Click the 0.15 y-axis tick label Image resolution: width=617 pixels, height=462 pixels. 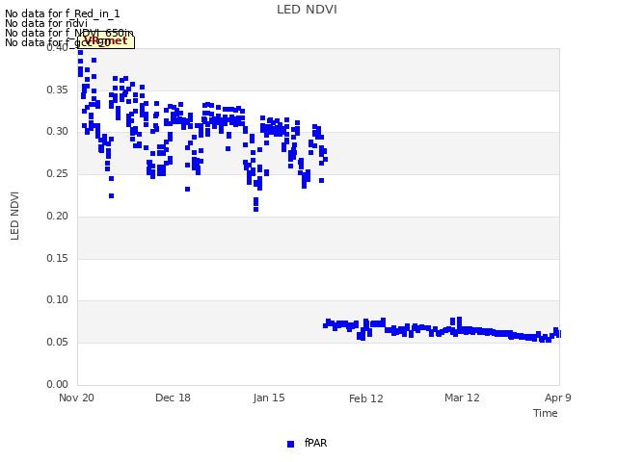click(57, 259)
